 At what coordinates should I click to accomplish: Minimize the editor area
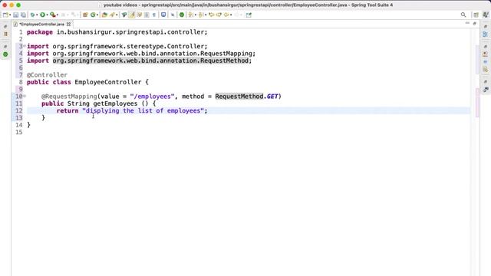click(467, 23)
